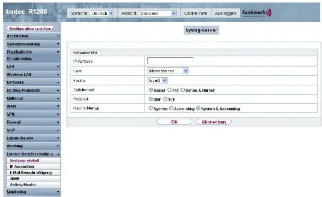
Task: Open the SNMP submenu item
Action: pyautogui.click(x=34, y=178)
